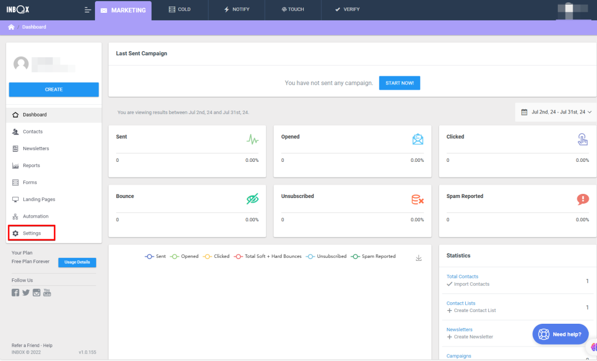Switch to the VERIFY tab
The image size is (597, 361).
347,10
